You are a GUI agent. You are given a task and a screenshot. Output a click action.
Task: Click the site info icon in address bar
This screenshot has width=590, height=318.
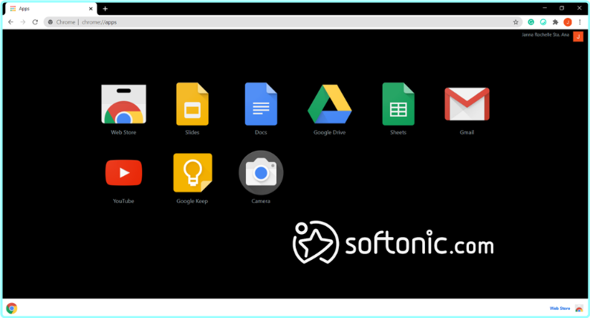(x=51, y=22)
